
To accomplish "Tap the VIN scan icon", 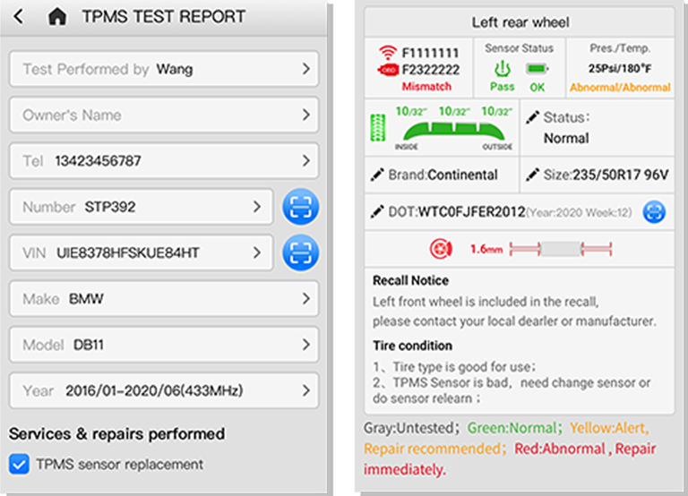I will (x=301, y=253).
